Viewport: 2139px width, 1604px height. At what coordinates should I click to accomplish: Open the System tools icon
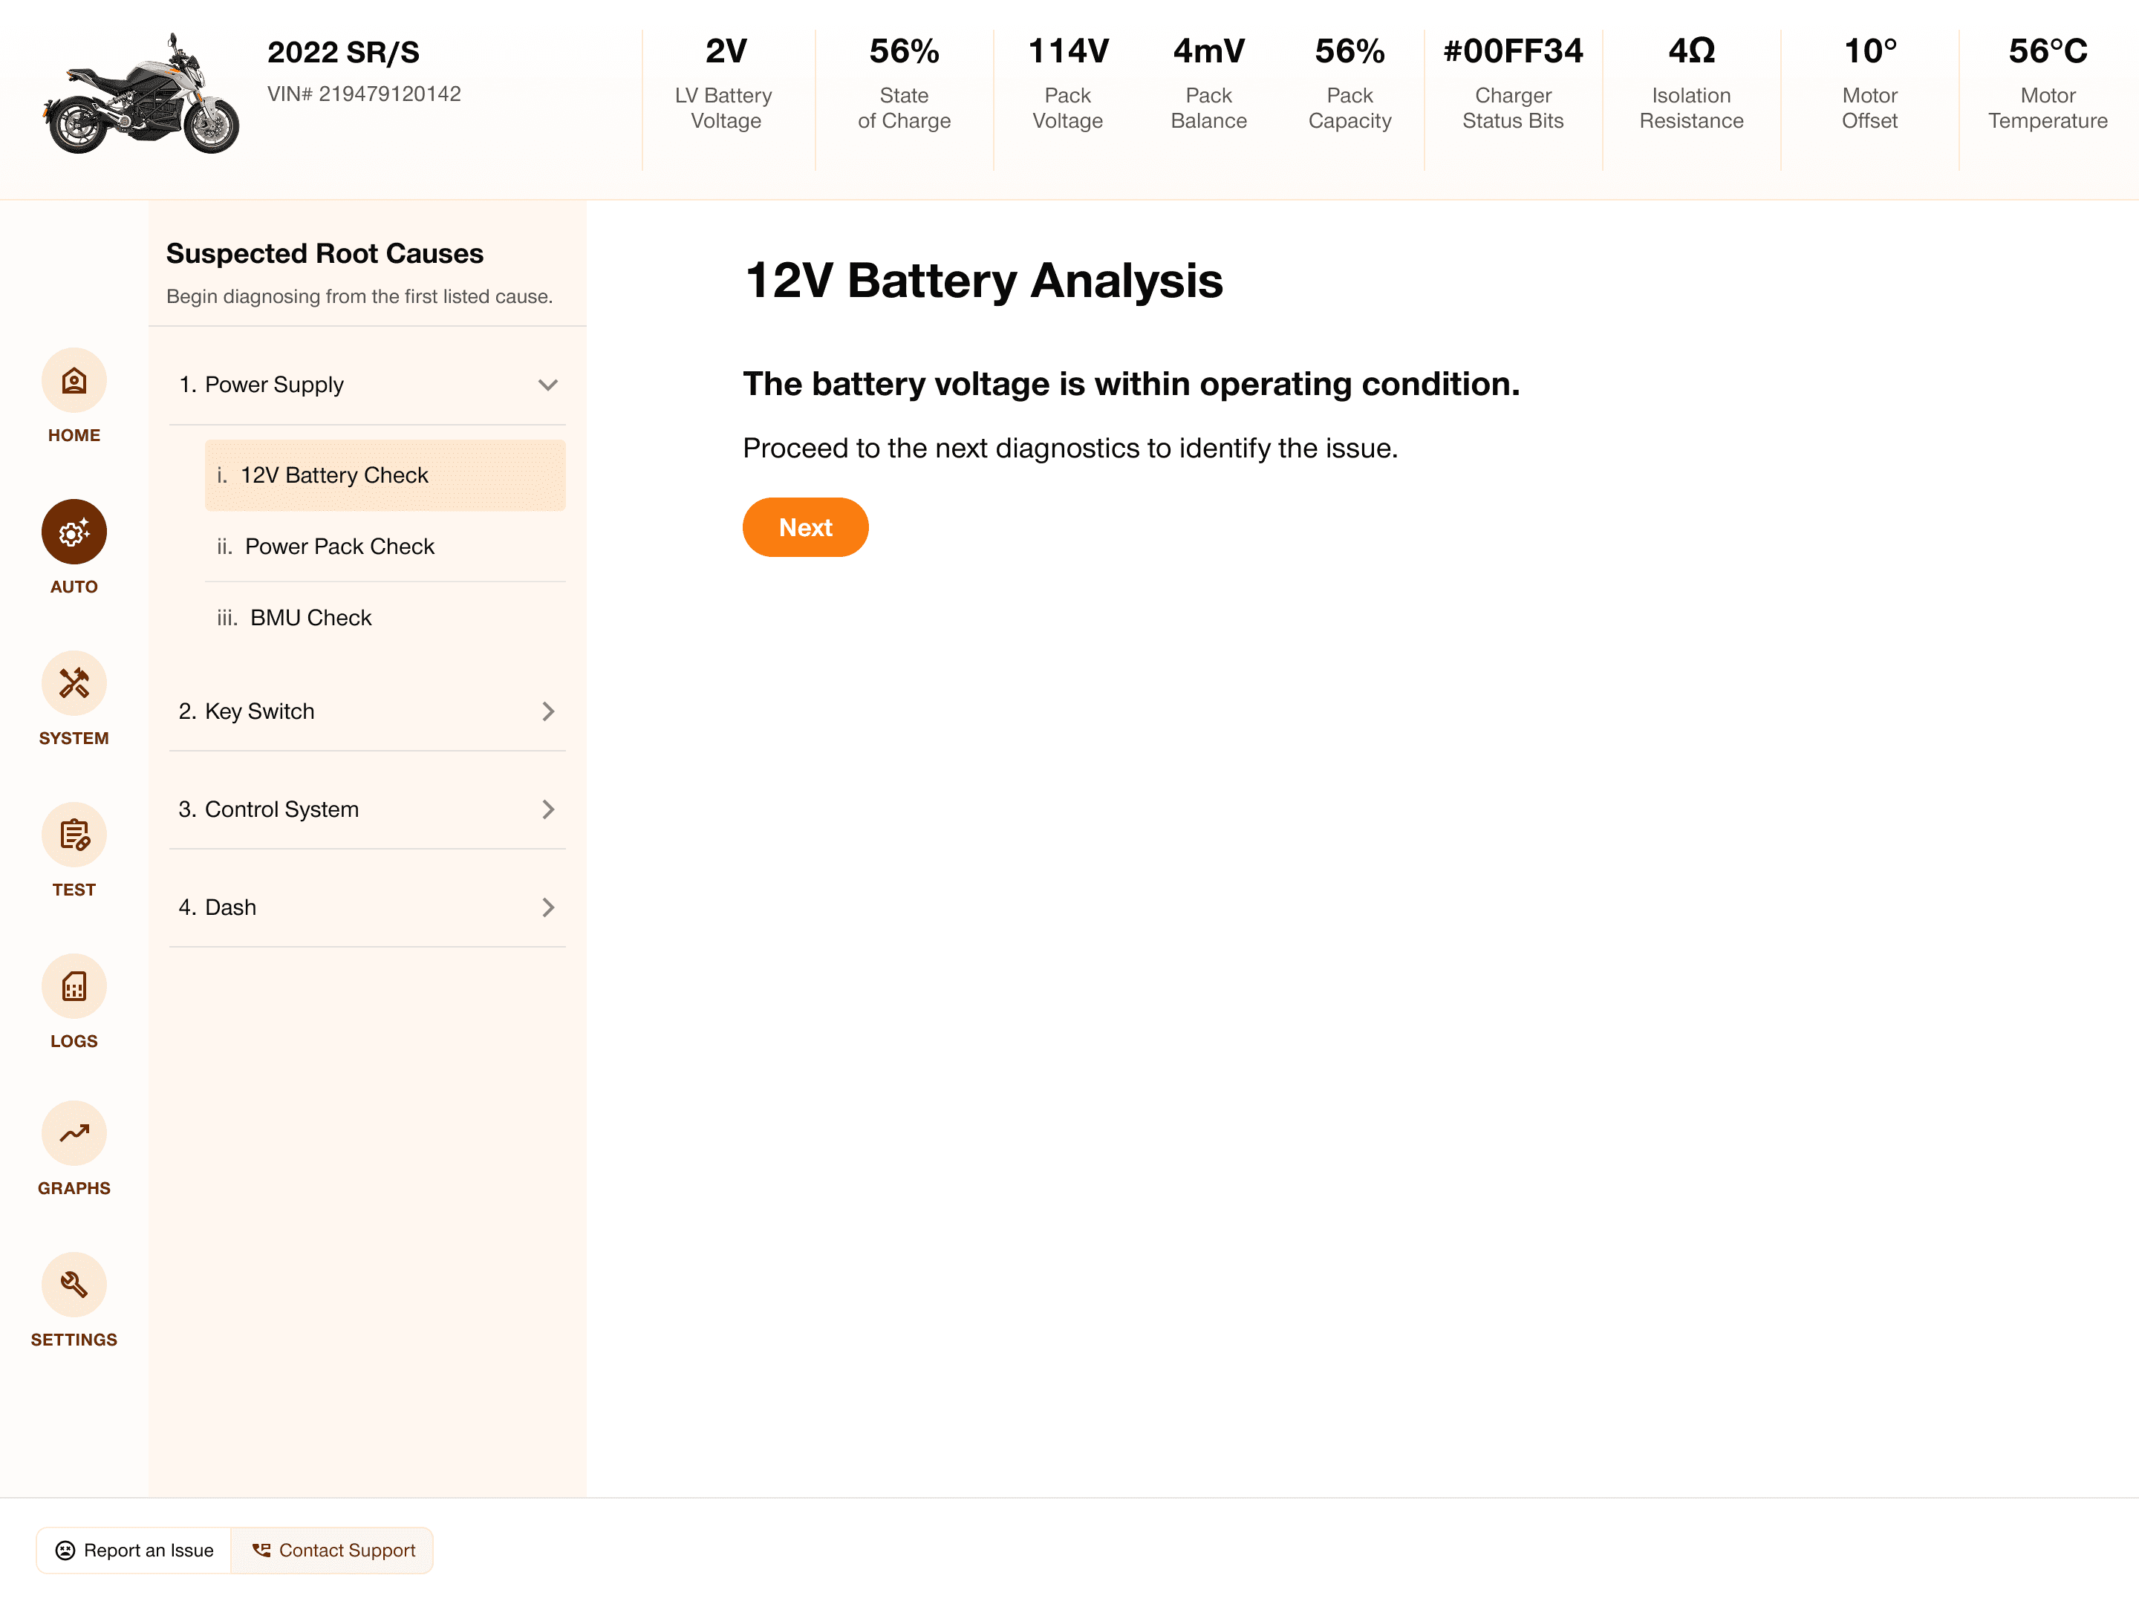pyautogui.click(x=74, y=684)
